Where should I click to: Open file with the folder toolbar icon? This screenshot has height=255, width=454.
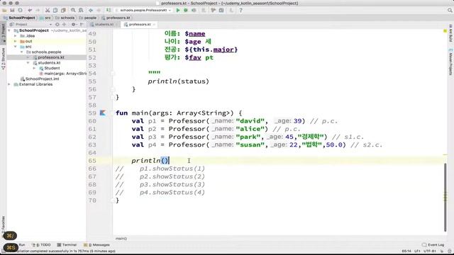click(x=4, y=10)
